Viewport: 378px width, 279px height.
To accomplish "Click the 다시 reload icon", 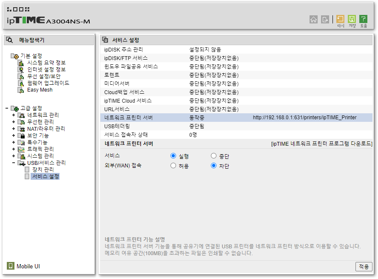I will tap(340, 19).
